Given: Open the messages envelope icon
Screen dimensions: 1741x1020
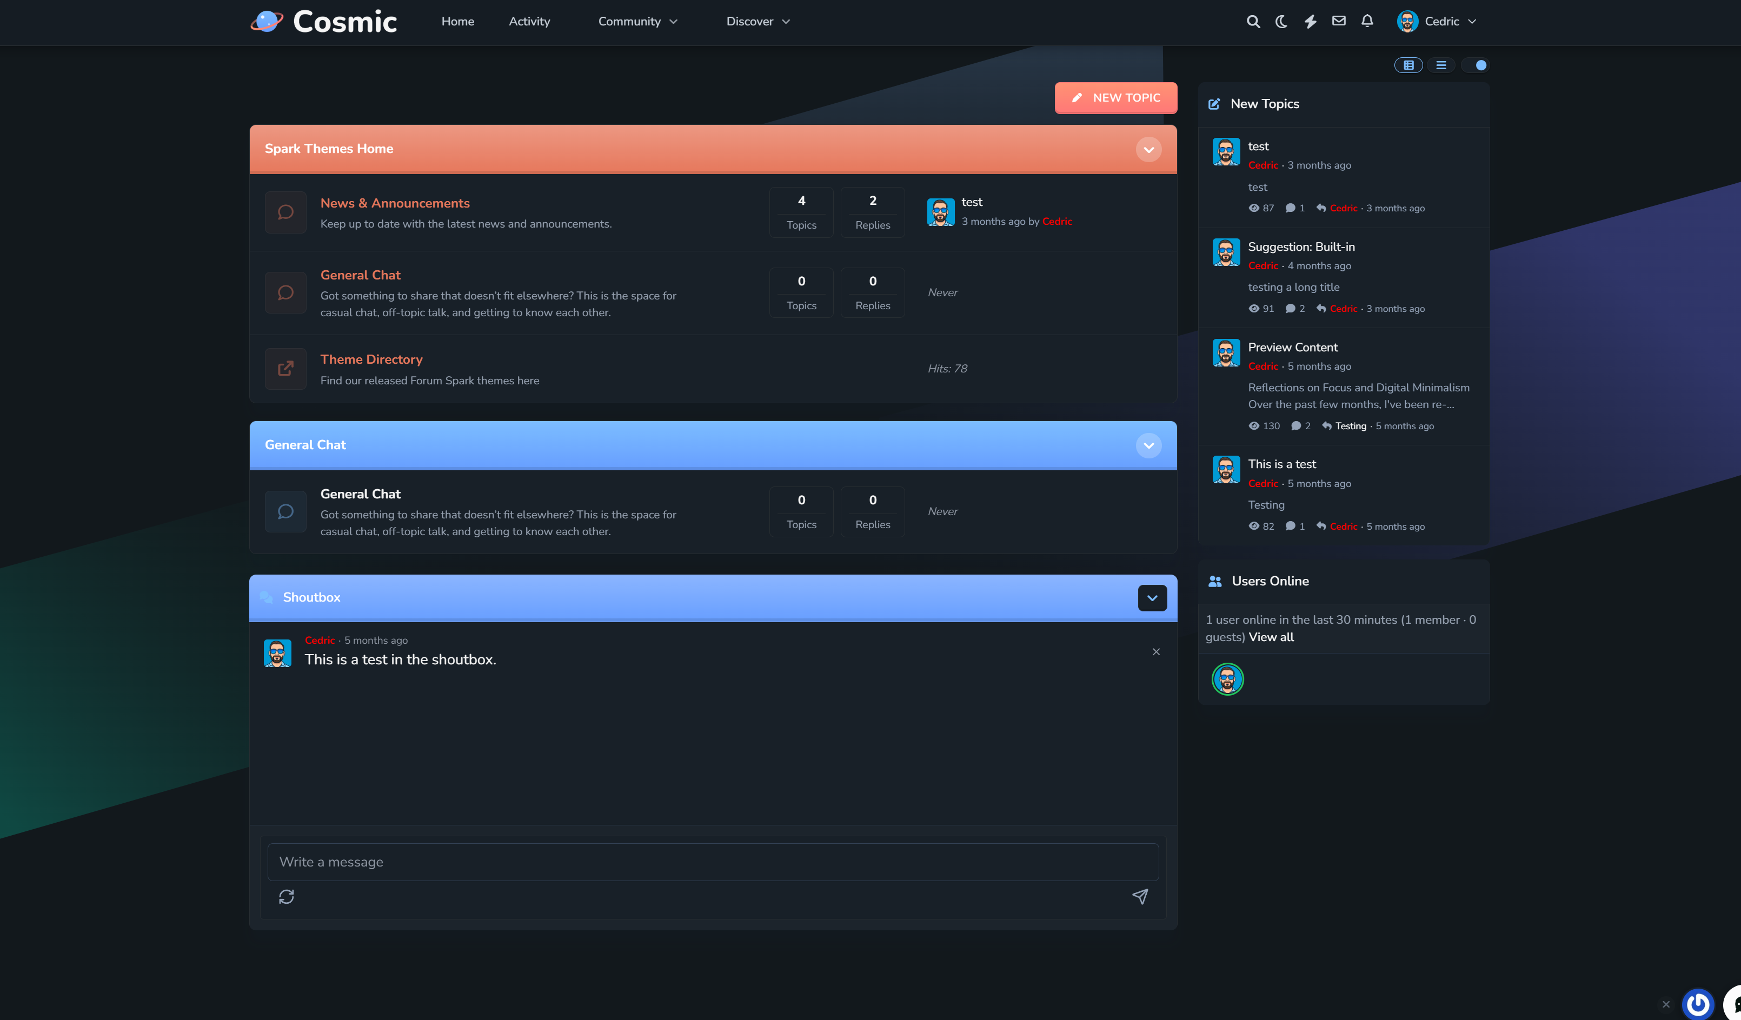Looking at the screenshot, I should point(1339,21).
